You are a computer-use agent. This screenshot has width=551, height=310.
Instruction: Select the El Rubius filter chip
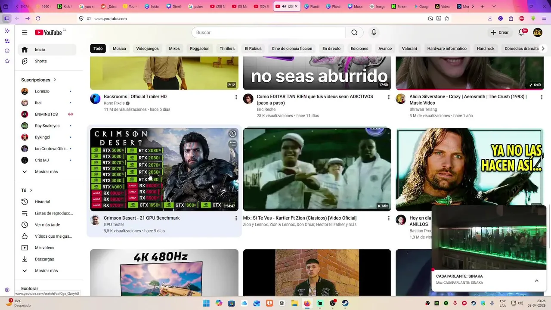click(x=253, y=49)
